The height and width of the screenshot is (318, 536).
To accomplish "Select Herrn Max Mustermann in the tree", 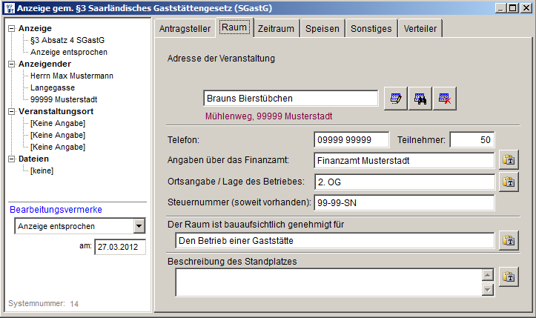I will click(71, 76).
